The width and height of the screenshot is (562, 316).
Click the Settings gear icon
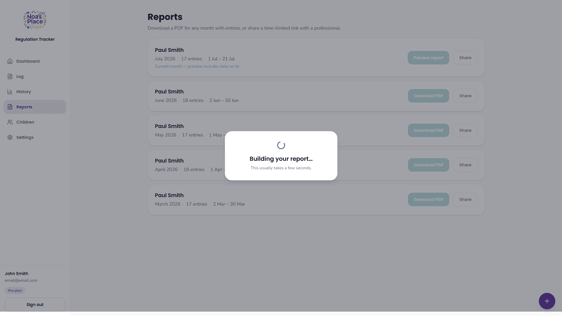pyautogui.click(x=10, y=137)
